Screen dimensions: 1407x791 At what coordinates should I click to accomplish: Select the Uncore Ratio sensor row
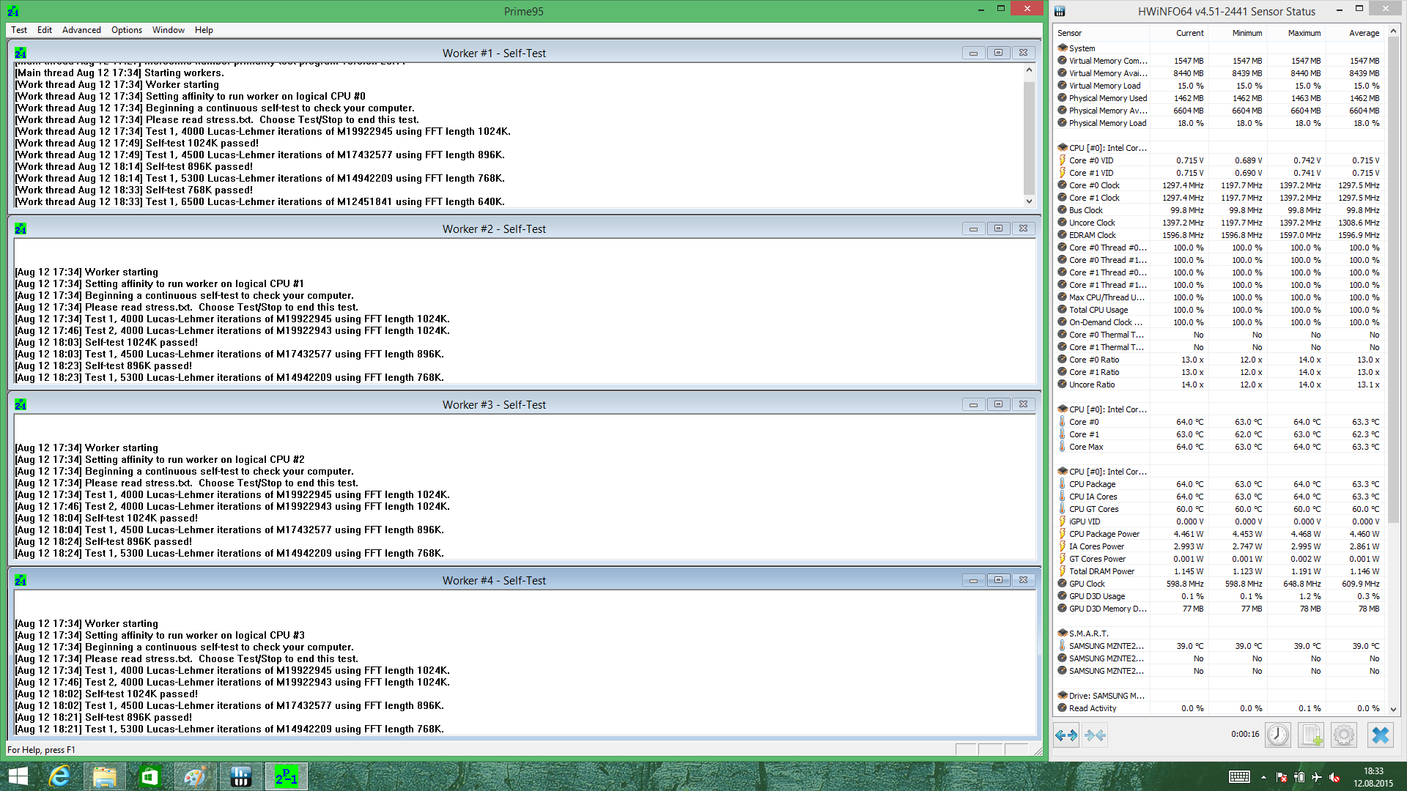[x=1219, y=385]
